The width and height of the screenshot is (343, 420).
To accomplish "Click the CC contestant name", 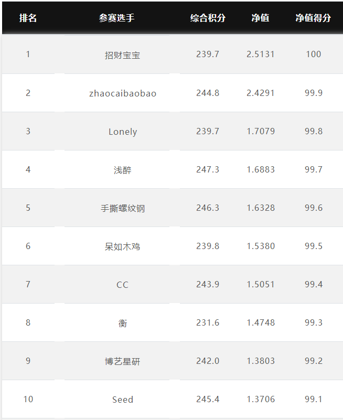I will pos(122,285).
